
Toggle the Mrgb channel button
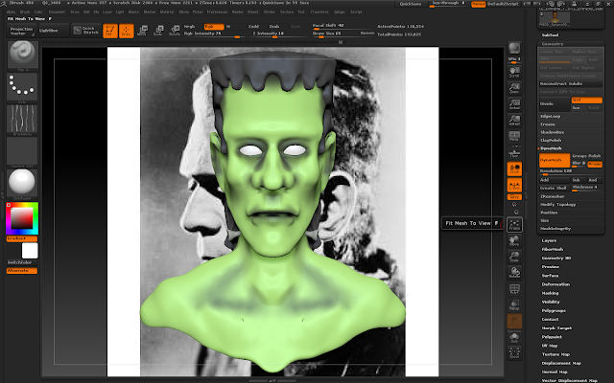pyautogui.click(x=194, y=27)
